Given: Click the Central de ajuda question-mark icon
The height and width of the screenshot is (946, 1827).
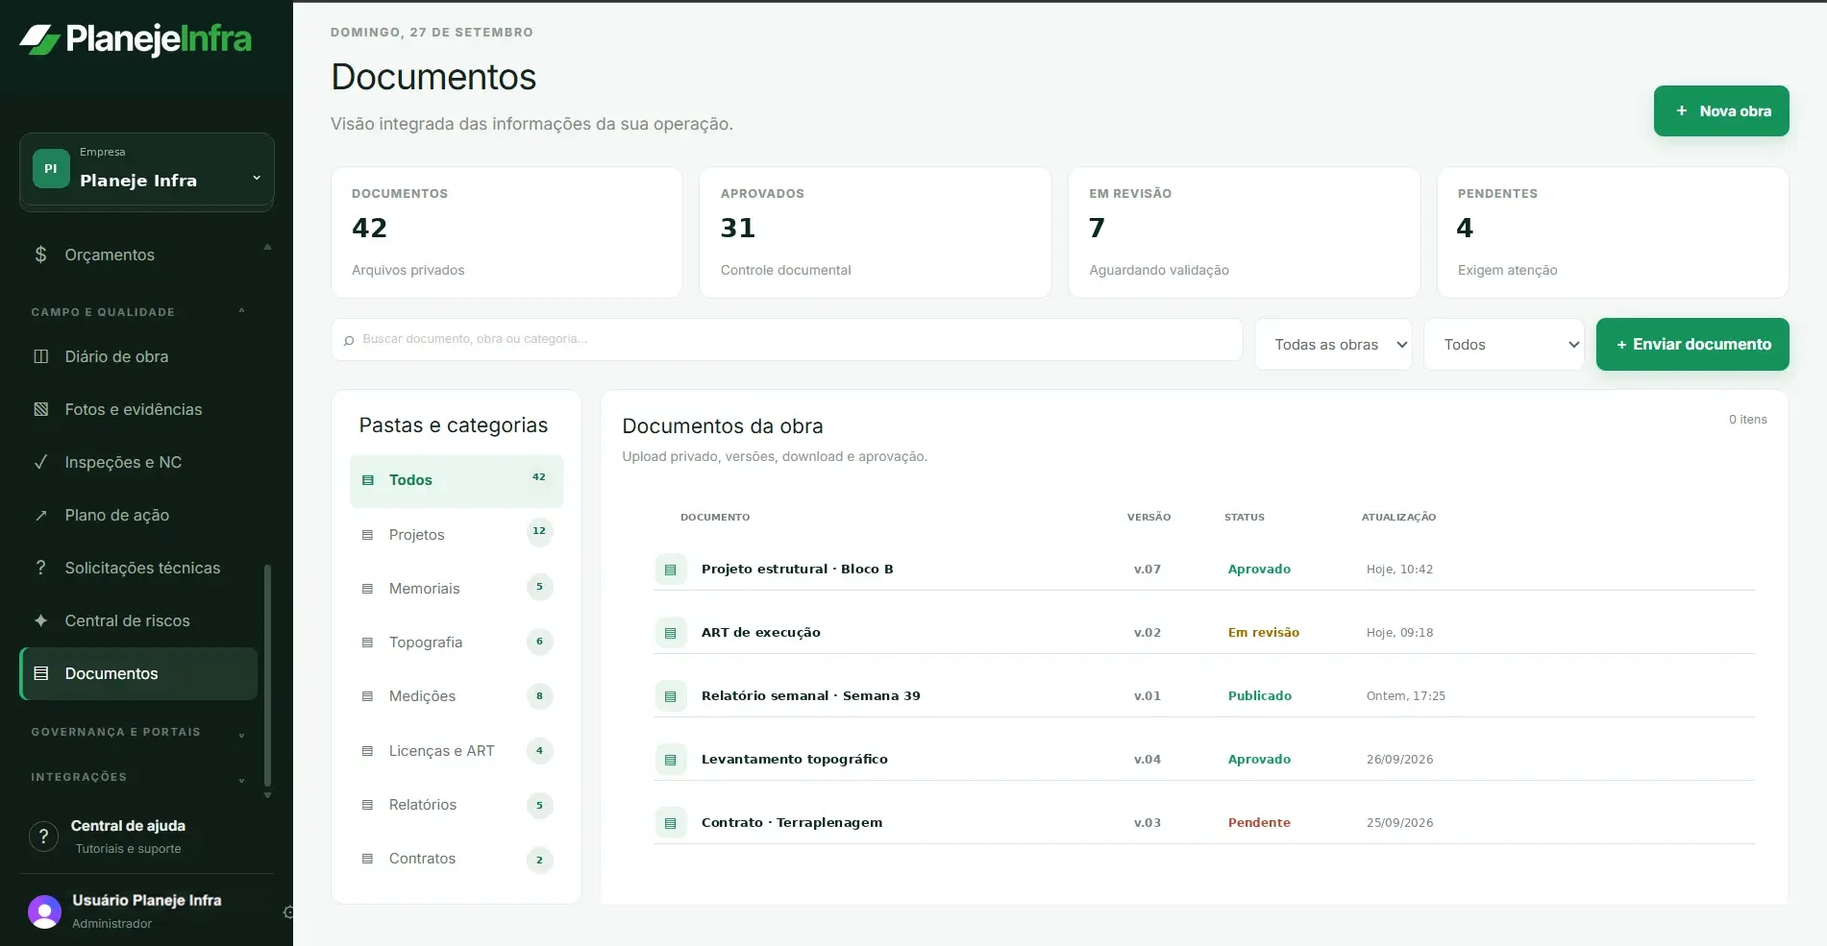Looking at the screenshot, I should point(43,837).
